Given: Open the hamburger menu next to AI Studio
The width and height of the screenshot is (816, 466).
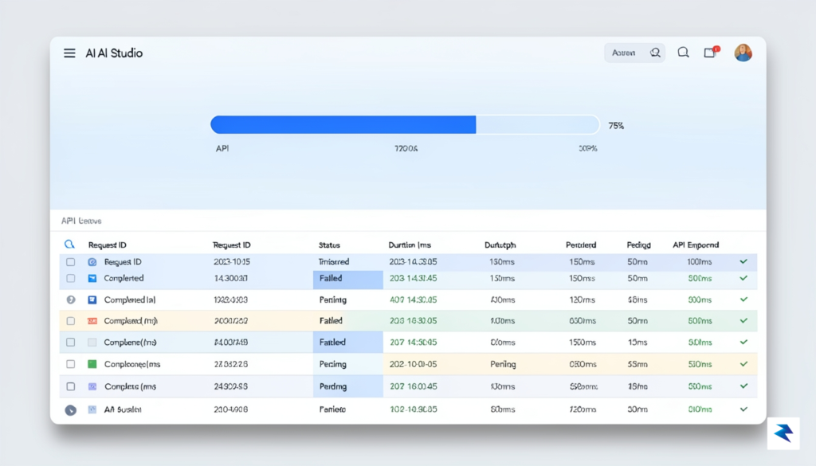Looking at the screenshot, I should point(69,53).
